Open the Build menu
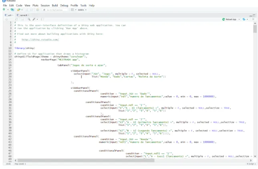258x169 pixels. [55, 6]
